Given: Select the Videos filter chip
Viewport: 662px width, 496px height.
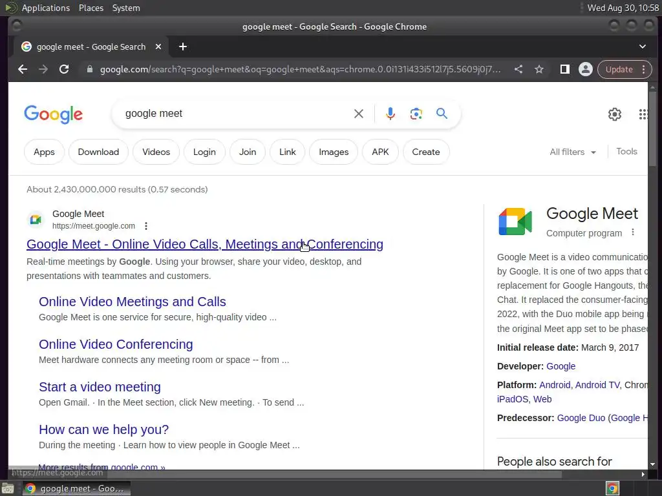Looking at the screenshot, I should point(156,152).
